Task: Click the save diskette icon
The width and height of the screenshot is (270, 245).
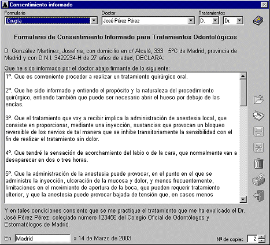Action: click(x=258, y=132)
